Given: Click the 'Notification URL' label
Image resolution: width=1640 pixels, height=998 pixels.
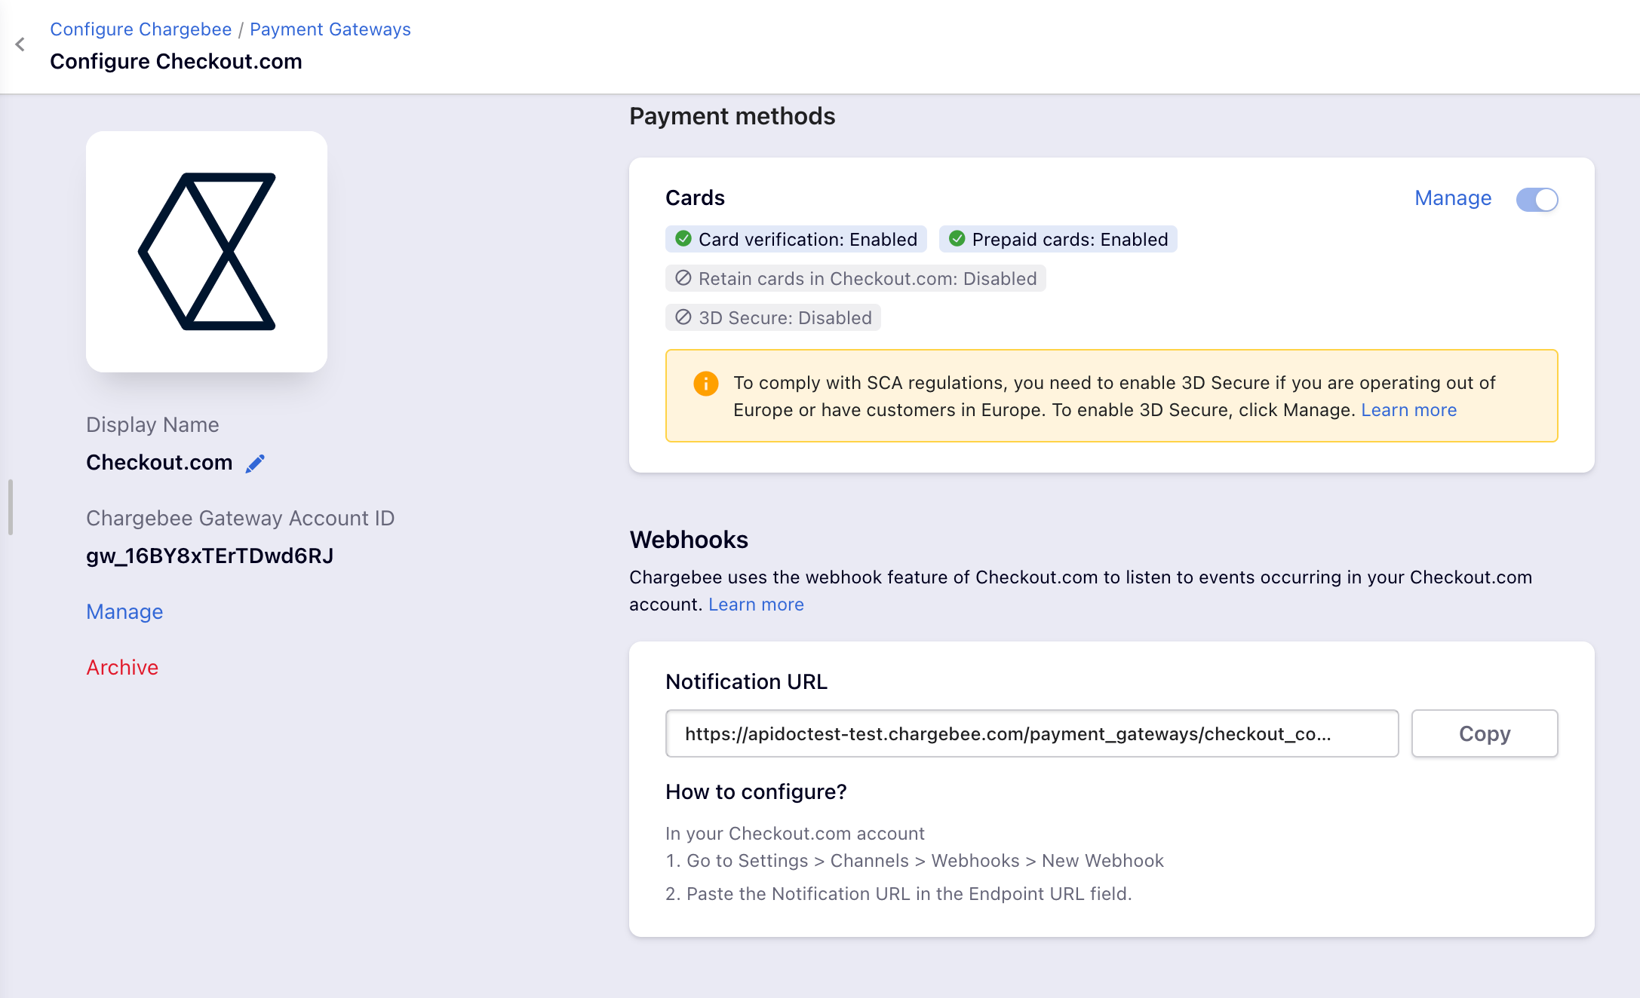Looking at the screenshot, I should (746, 681).
